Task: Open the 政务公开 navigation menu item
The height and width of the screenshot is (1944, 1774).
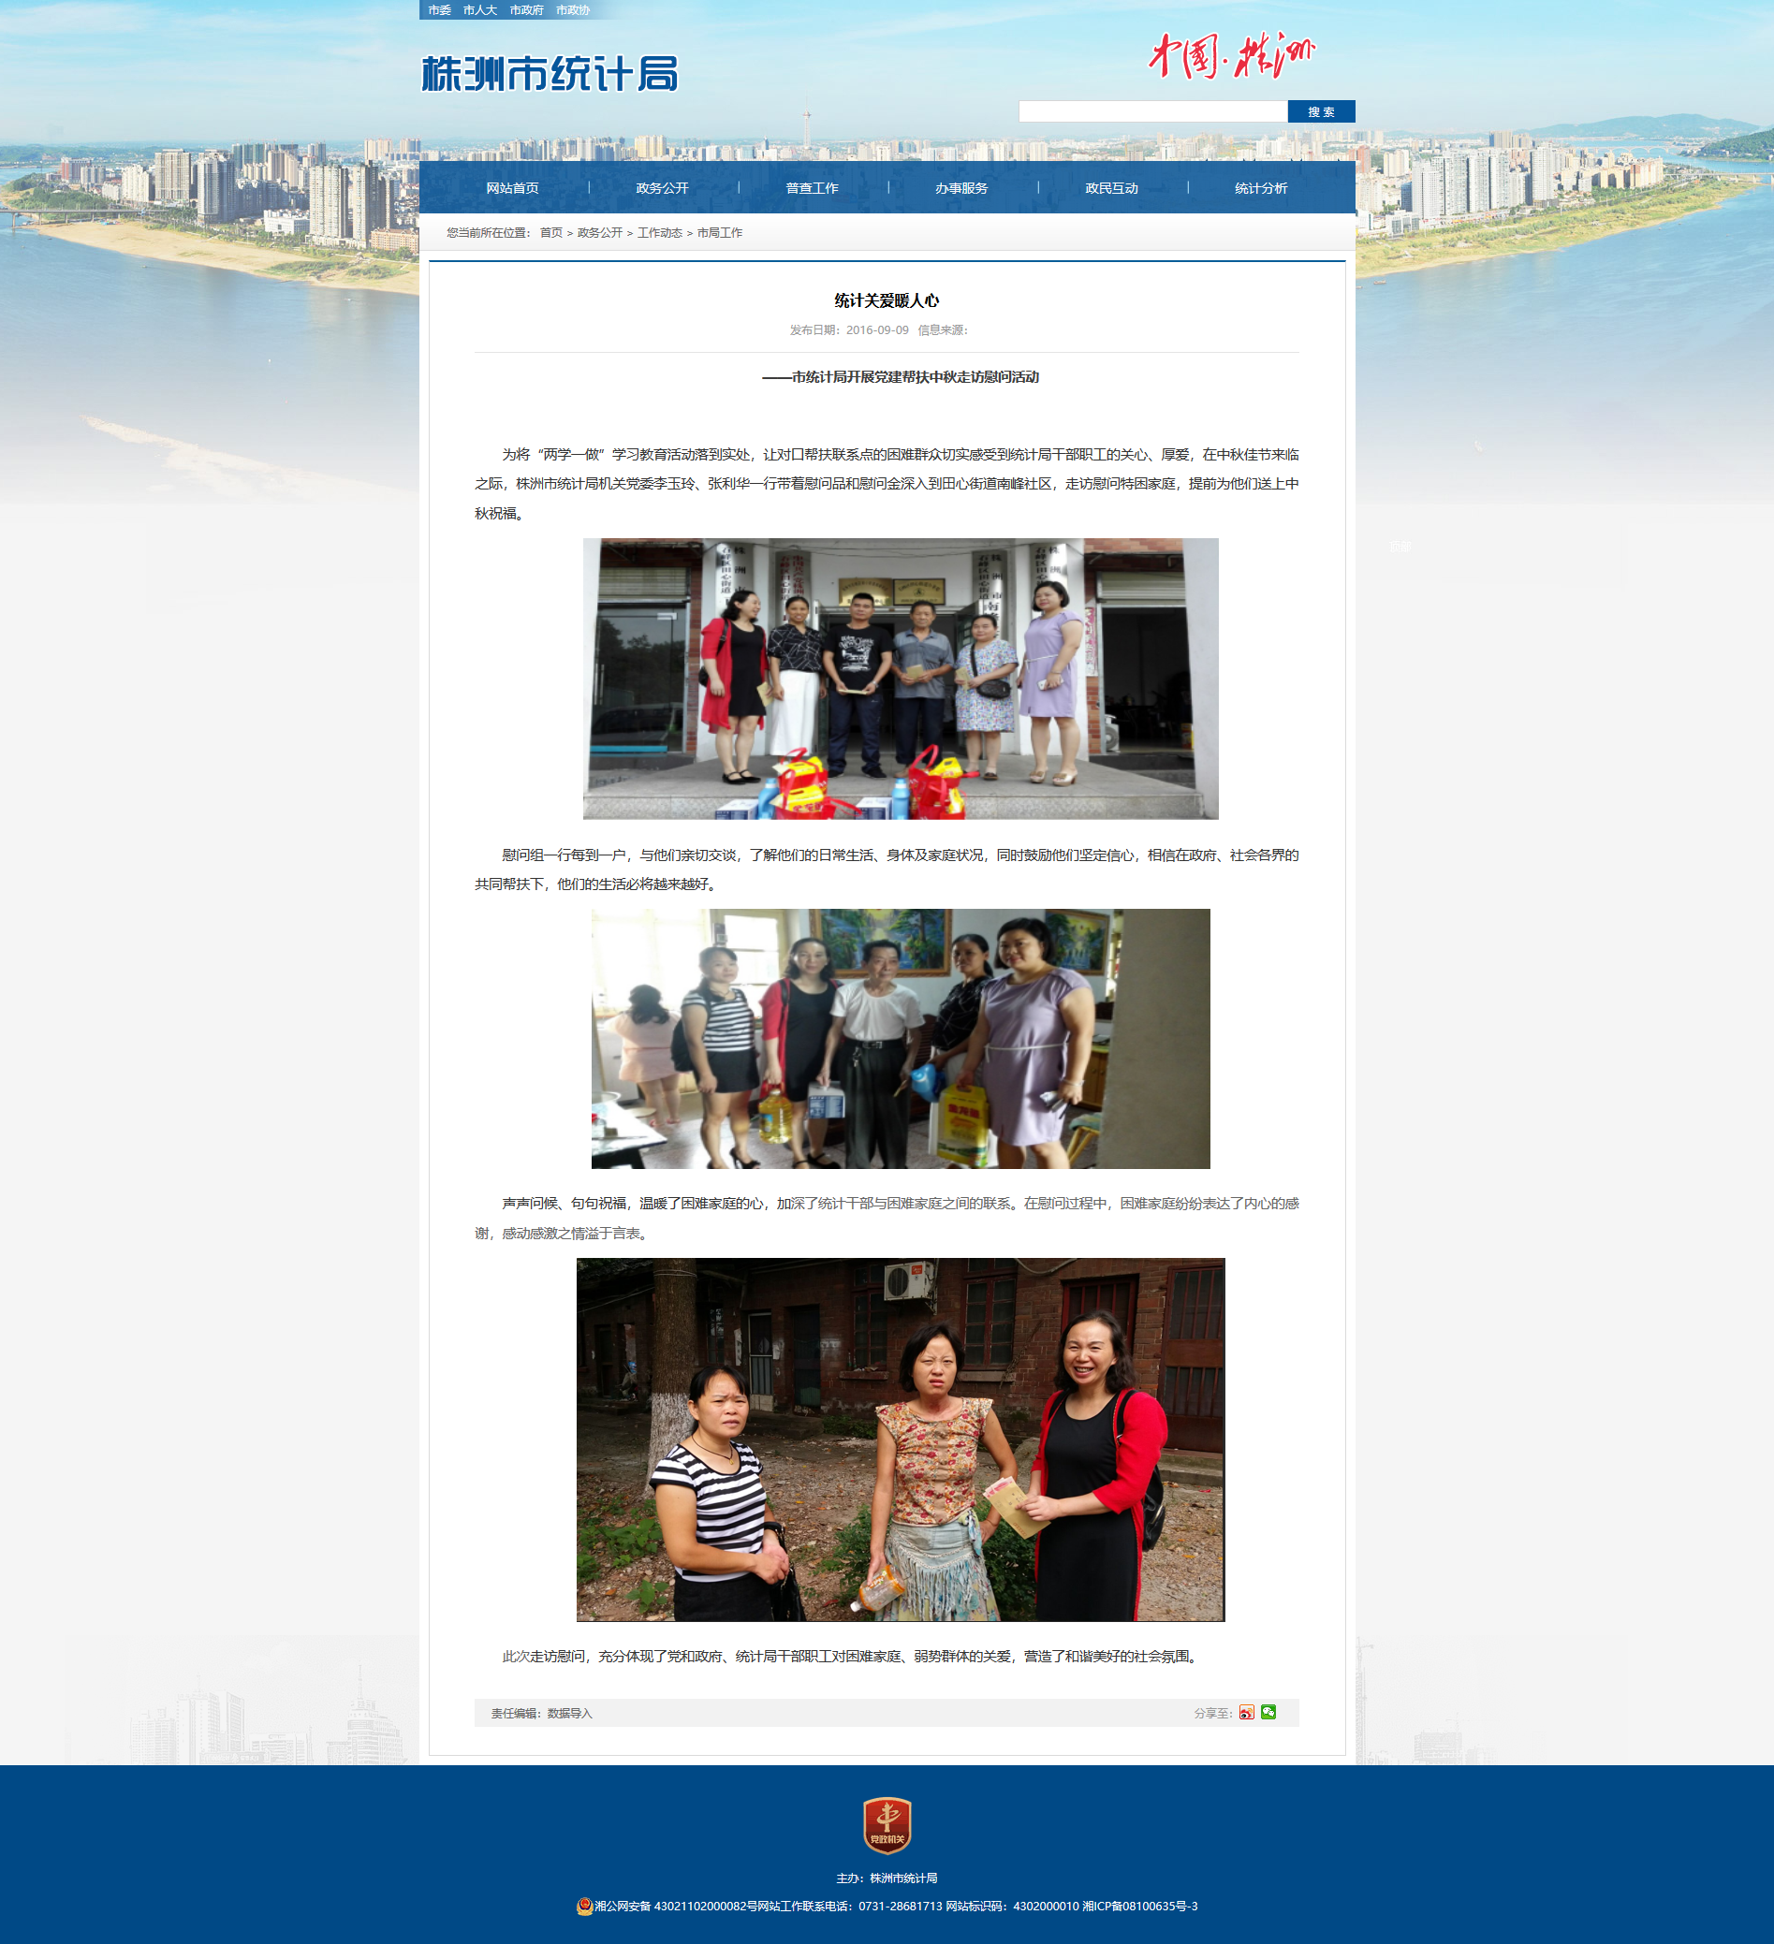Action: pyautogui.click(x=662, y=188)
